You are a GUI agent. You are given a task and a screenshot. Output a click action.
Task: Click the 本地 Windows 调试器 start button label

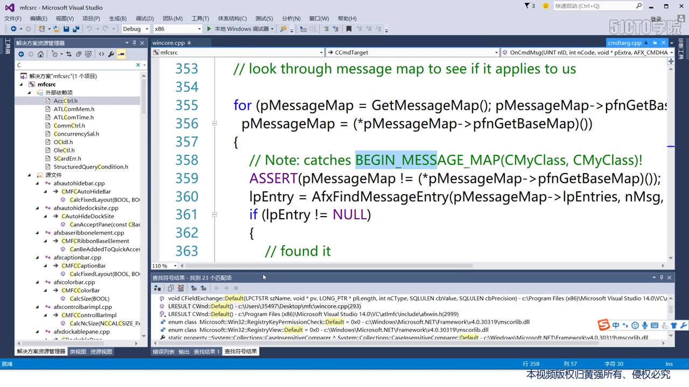pos(241,28)
